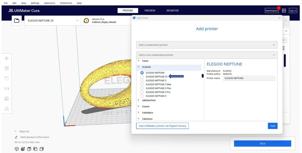Open the Extensions menu

[x=49, y=3]
